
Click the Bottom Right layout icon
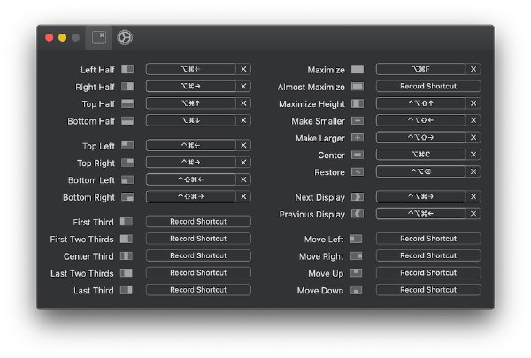coord(127,197)
